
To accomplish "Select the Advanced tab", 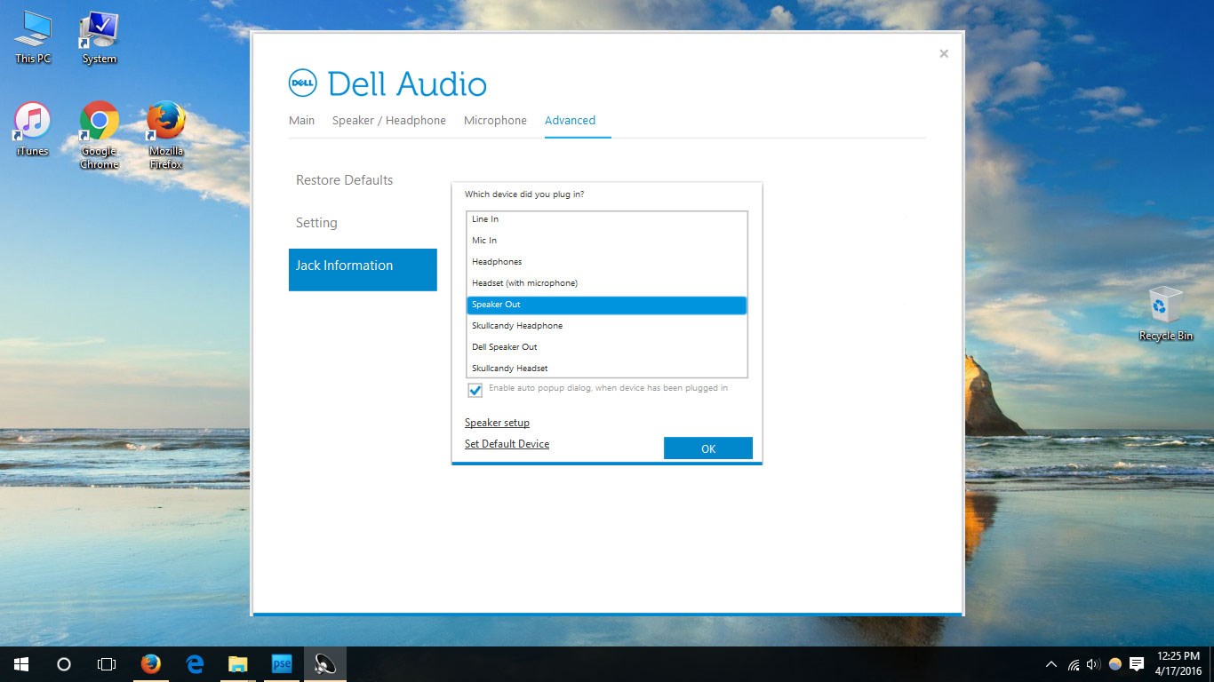I will 570,120.
